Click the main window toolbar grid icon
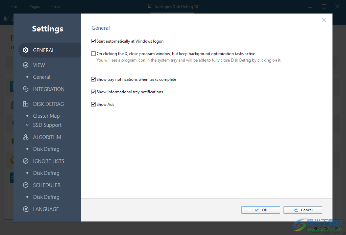This screenshot has width=346, height=235. pos(7,19)
